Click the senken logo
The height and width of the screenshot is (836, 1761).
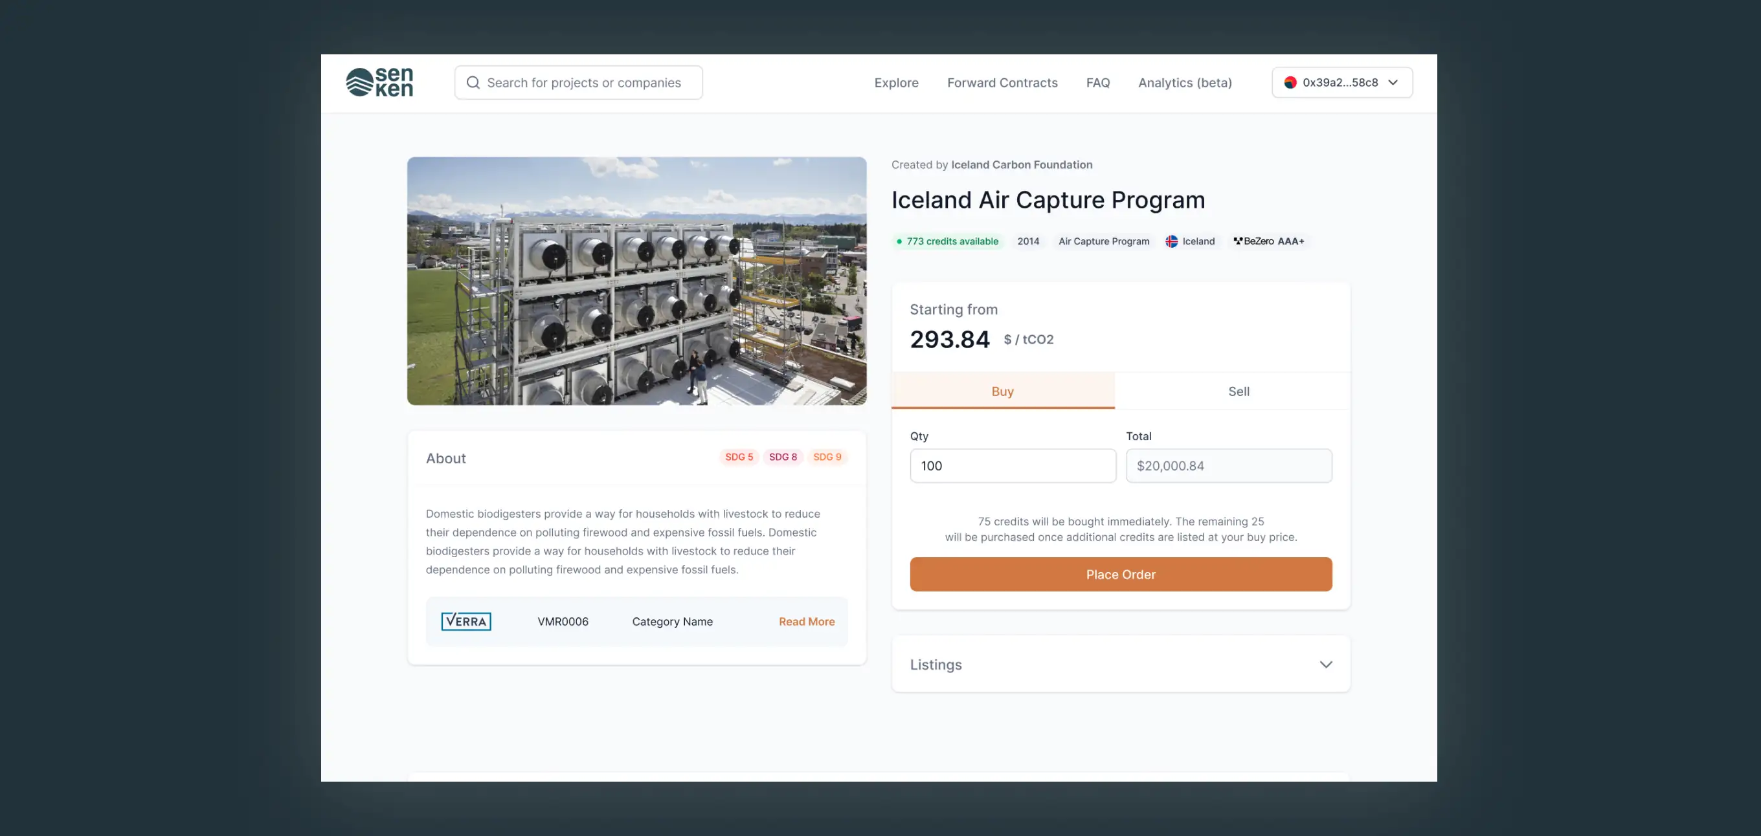tap(379, 82)
